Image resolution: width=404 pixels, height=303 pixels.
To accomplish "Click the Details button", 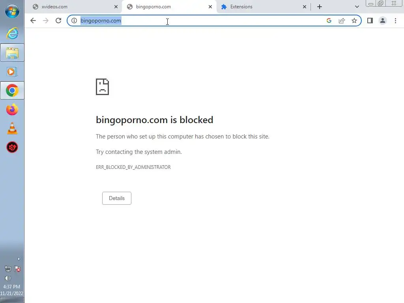I will point(117,198).
